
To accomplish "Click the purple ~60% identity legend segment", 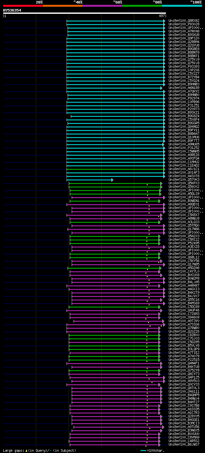I will (102, 5).
